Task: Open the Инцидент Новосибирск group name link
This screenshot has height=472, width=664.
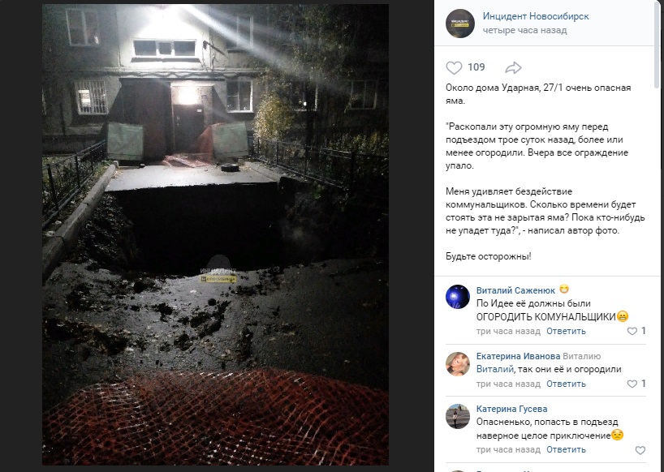Action: (x=536, y=16)
